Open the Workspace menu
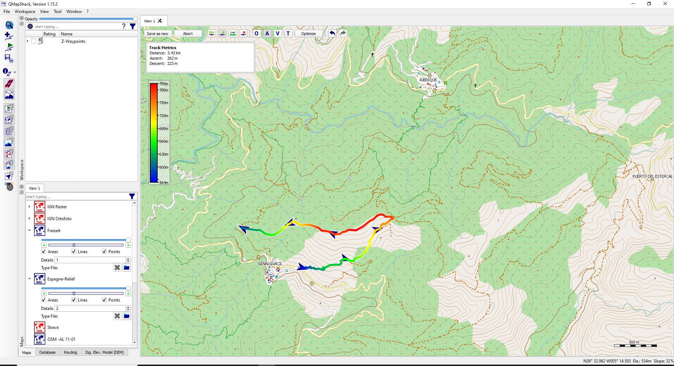Image resolution: width=674 pixels, height=366 pixels. [25, 11]
